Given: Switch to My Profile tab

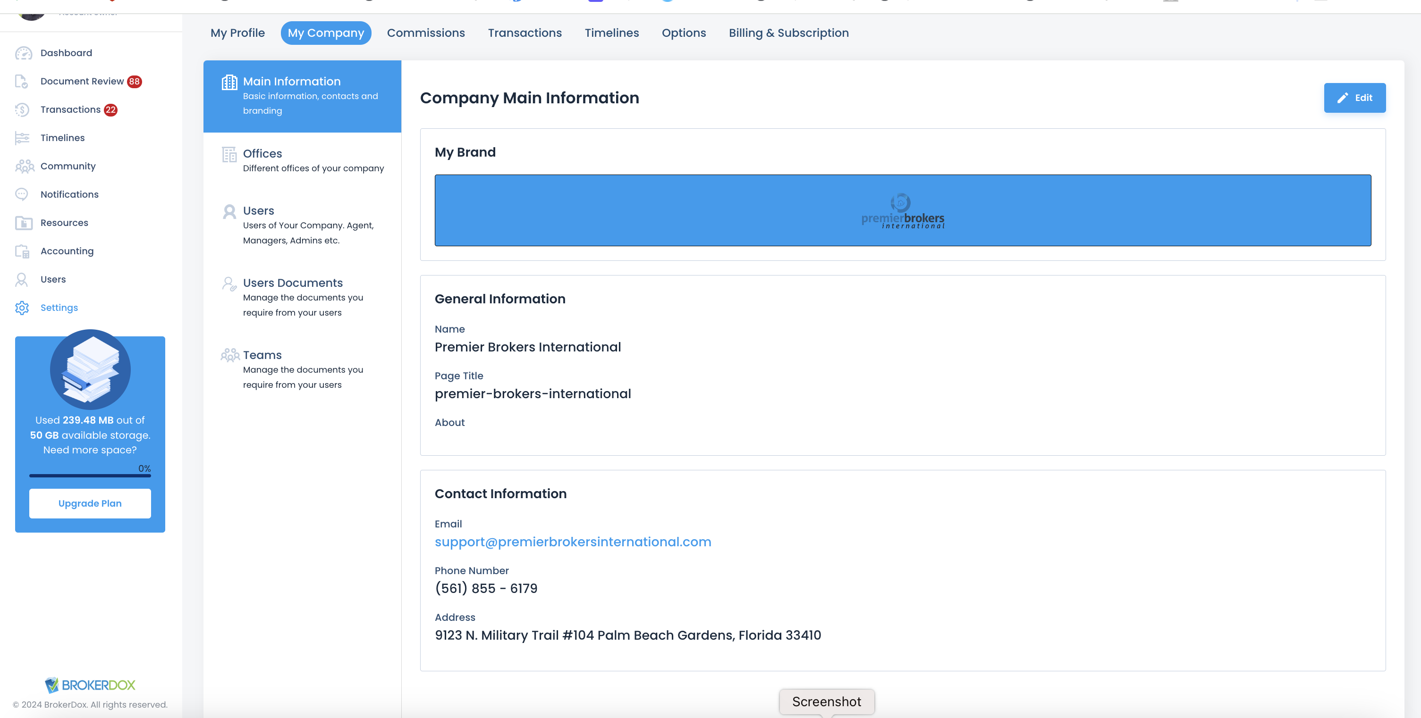Looking at the screenshot, I should (238, 33).
